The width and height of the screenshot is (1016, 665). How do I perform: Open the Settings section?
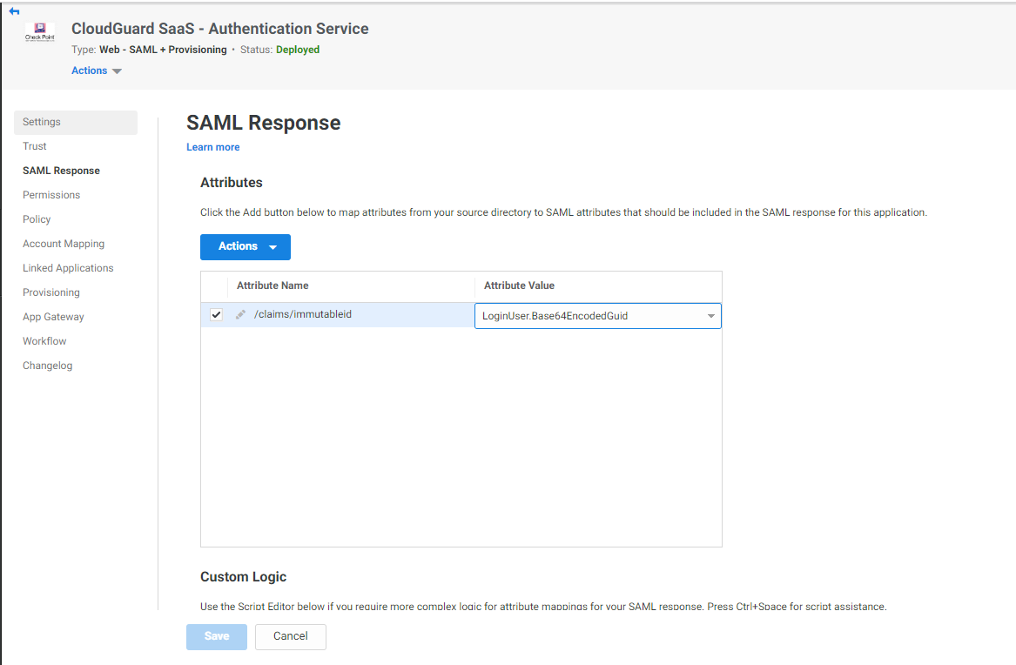click(76, 122)
